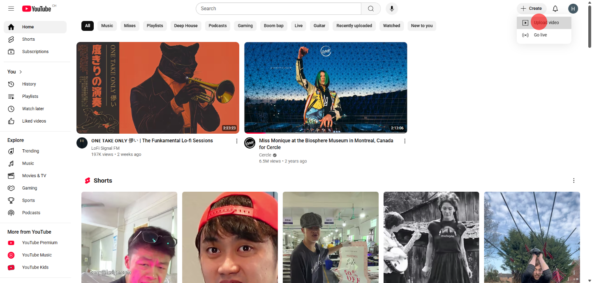Viewport: 592px width, 283px height.
Task: Open options for ONE TAKE ONLY video
Action: 236,141
